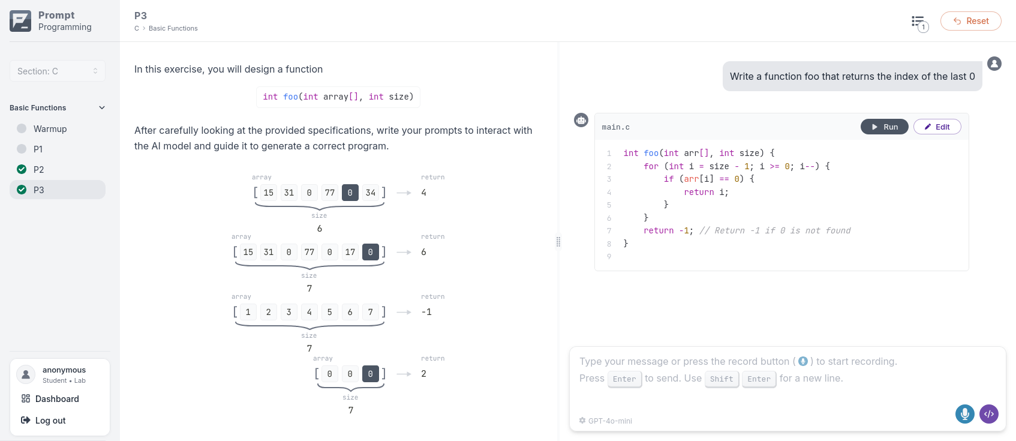Open the Dashboard link

point(57,399)
